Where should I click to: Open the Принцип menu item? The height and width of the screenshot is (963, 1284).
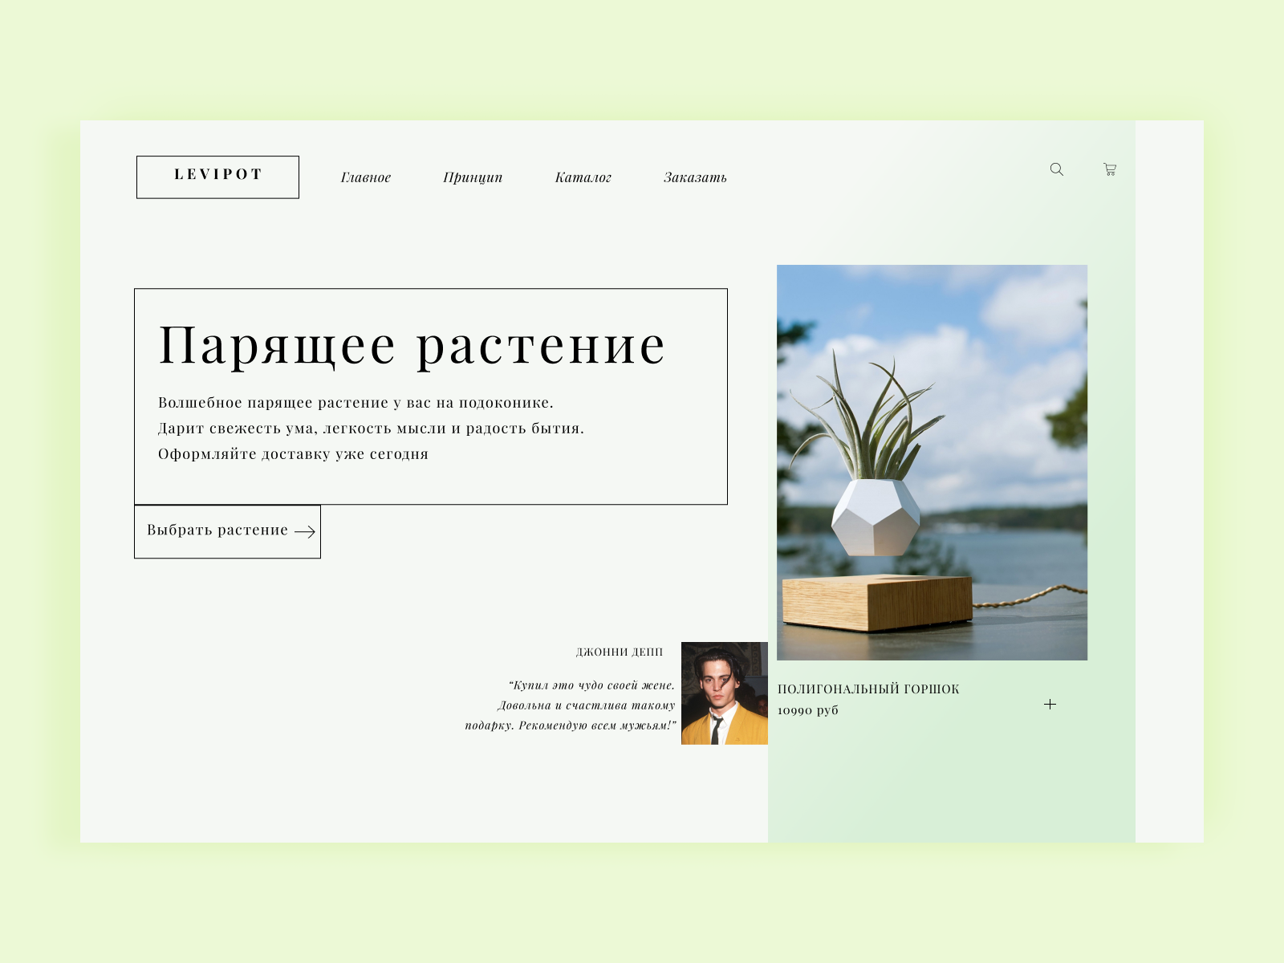click(x=473, y=177)
